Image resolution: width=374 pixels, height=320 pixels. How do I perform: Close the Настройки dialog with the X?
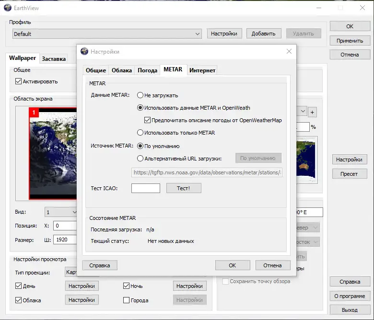(x=289, y=51)
